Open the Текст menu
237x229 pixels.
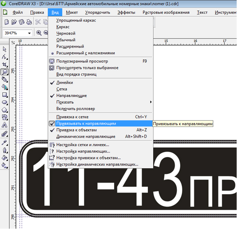coord(202,13)
